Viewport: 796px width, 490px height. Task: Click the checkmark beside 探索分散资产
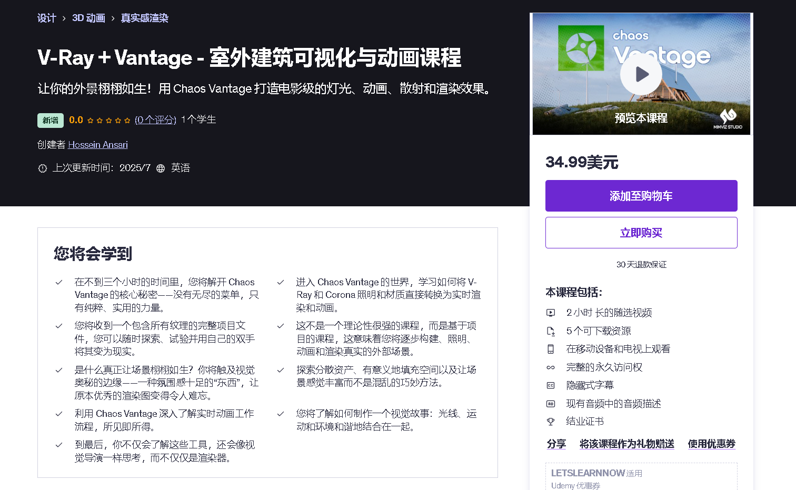(x=281, y=371)
